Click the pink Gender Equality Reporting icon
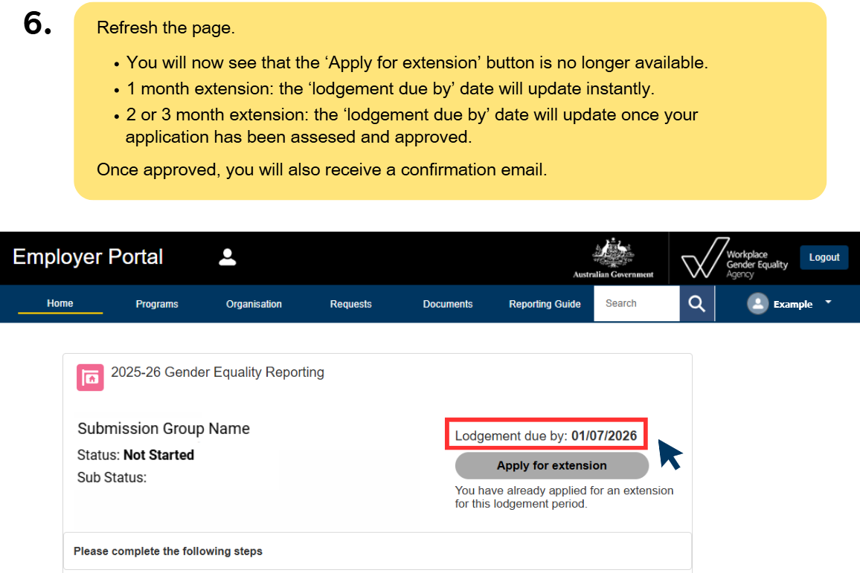This screenshot has width=860, height=573. tap(89, 378)
